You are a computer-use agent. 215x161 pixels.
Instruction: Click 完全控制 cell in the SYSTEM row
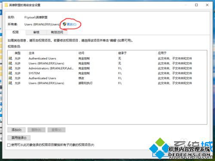pos(84,73)
